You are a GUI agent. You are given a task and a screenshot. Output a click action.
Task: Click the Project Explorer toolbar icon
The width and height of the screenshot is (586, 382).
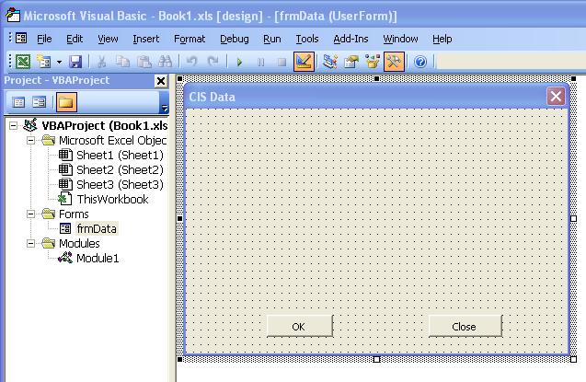coord(330,62)
